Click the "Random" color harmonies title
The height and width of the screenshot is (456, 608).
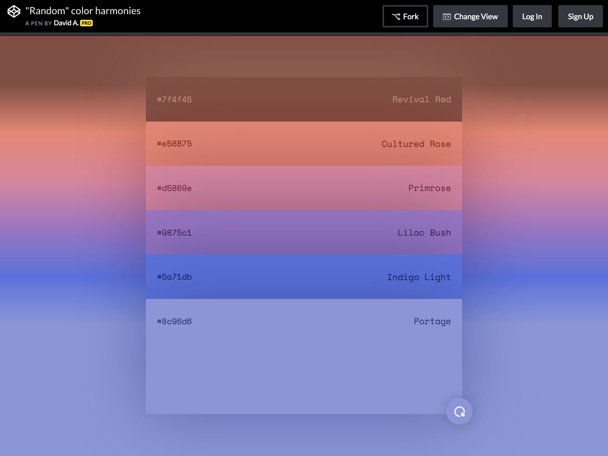tap(83, 11)
